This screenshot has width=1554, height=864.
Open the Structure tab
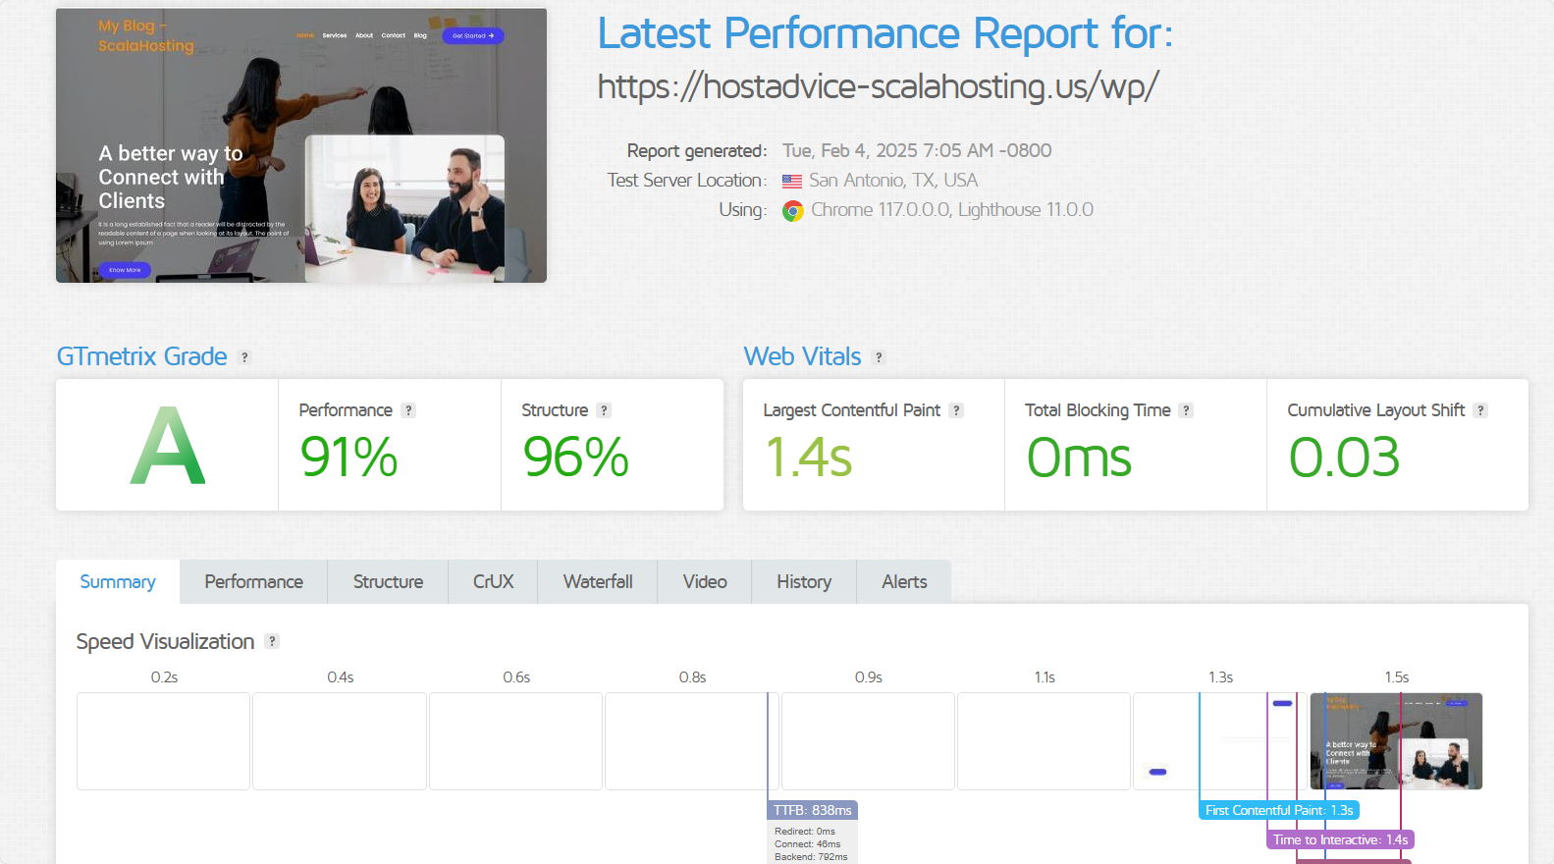point(388,581)
